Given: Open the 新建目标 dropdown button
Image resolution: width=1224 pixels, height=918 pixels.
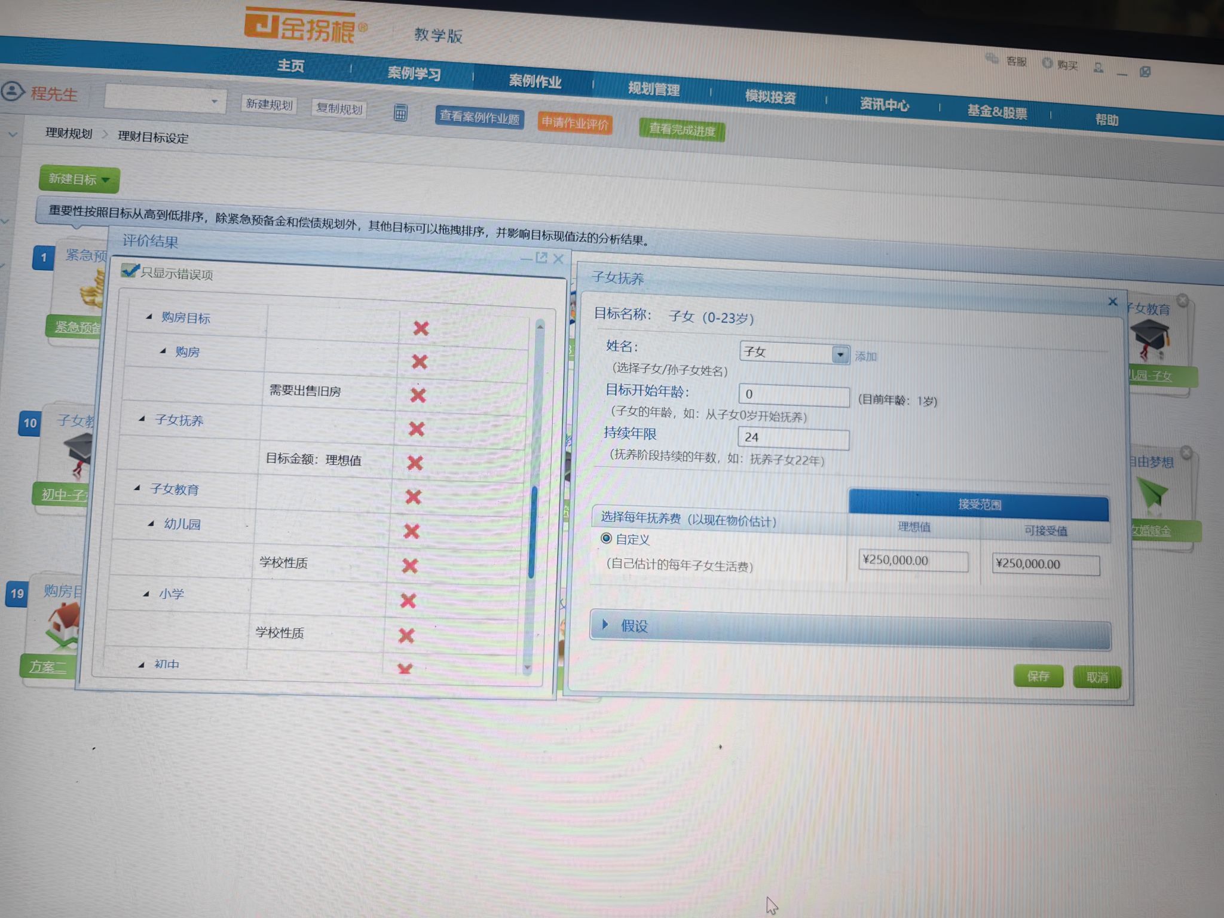Looking at the screenshot, I should click(79, 179).
